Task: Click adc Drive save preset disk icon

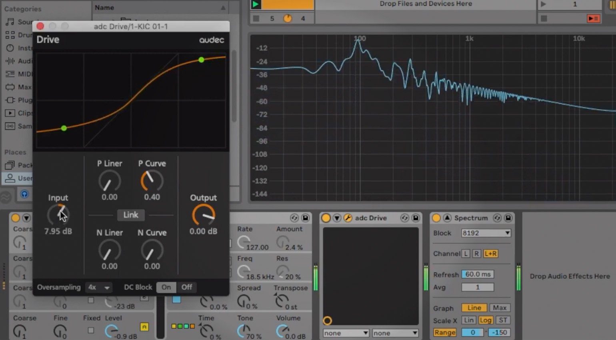Action: click(416, 218)
